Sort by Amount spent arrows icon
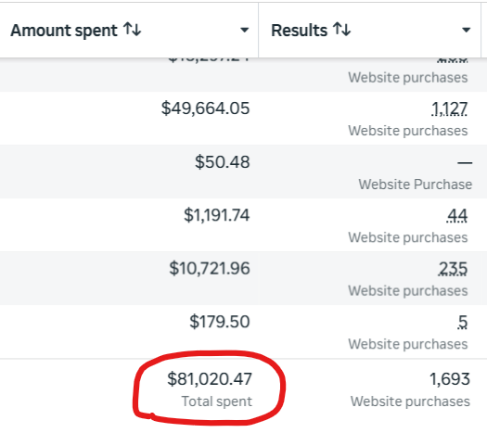487x433 pixels. [x=133, y=30]
